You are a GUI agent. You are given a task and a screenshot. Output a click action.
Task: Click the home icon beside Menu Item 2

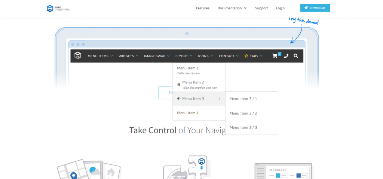[x=179, y=84]
